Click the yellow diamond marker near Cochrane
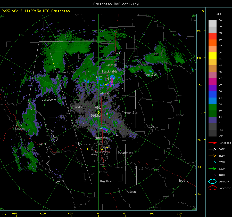The height and width of the screenshot is (217, 232). pyautogui.click(x=88, y=149)
